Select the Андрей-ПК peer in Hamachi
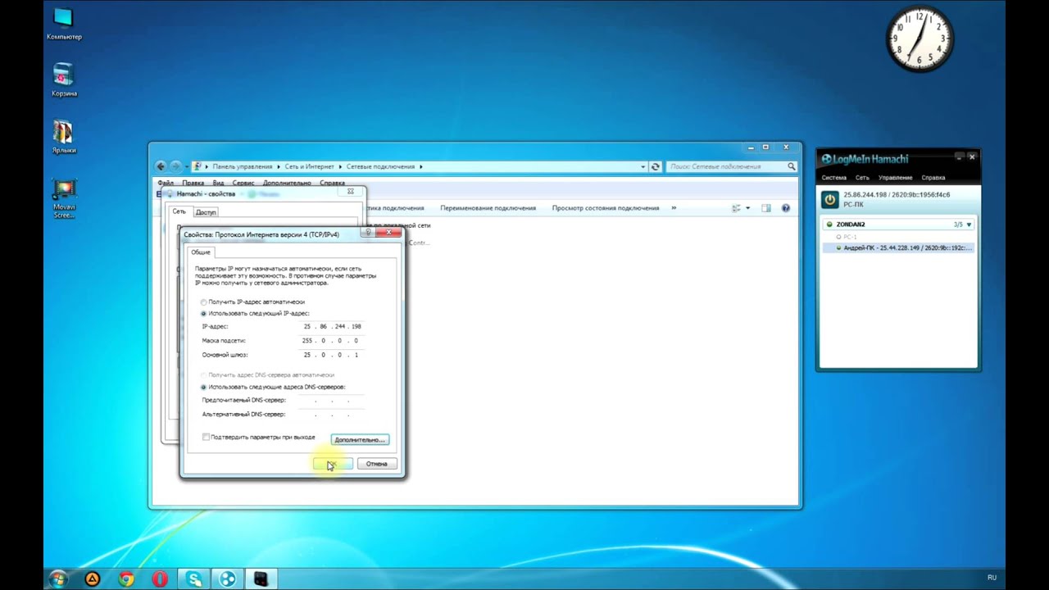 click(x=898, y=247)
